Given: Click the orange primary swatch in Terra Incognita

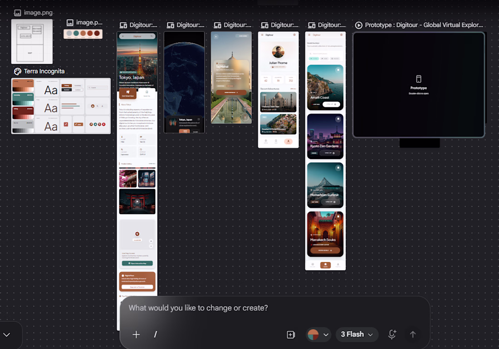Looking at the screenshot, I should click(x=23, y=85).
